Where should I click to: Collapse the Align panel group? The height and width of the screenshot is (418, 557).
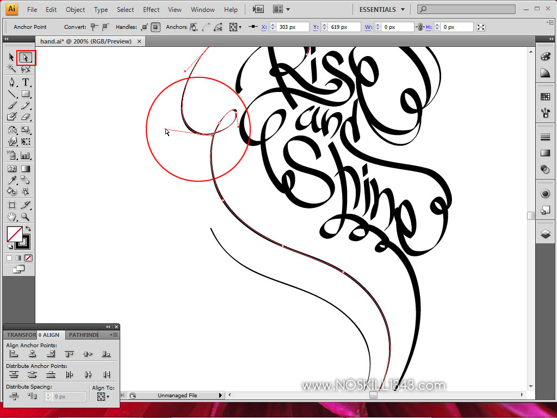[108, 327]
